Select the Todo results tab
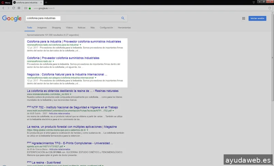Viewport: 274px width, 166px height. (x=29, y=28)
